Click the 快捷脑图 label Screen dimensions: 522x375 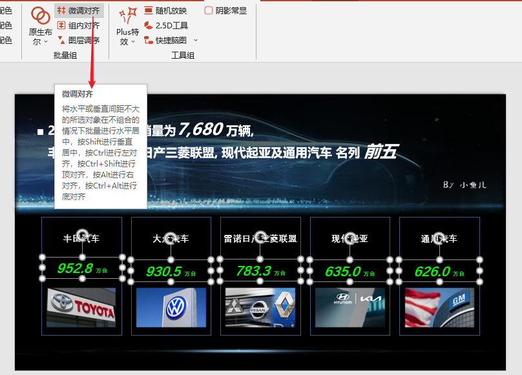(x=171, y=40)
